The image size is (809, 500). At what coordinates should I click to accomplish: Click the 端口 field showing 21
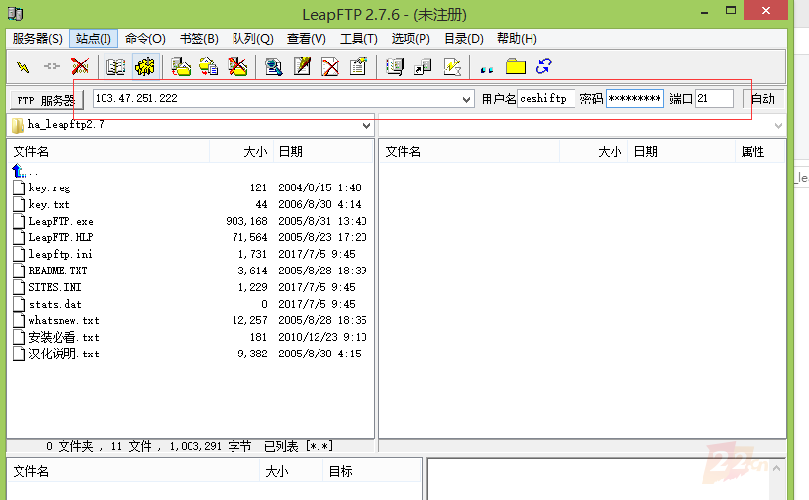(714, 98)
